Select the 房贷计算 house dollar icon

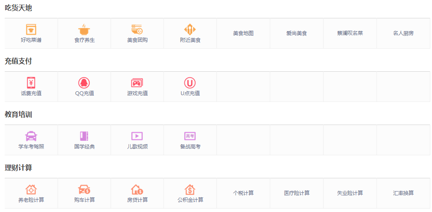137,189
